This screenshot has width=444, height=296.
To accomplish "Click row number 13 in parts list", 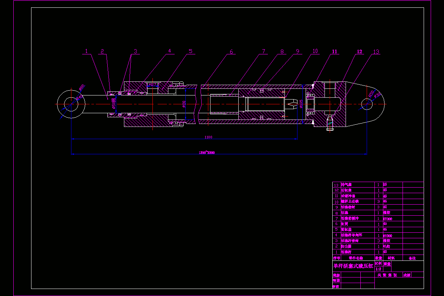I will [336, 185].
